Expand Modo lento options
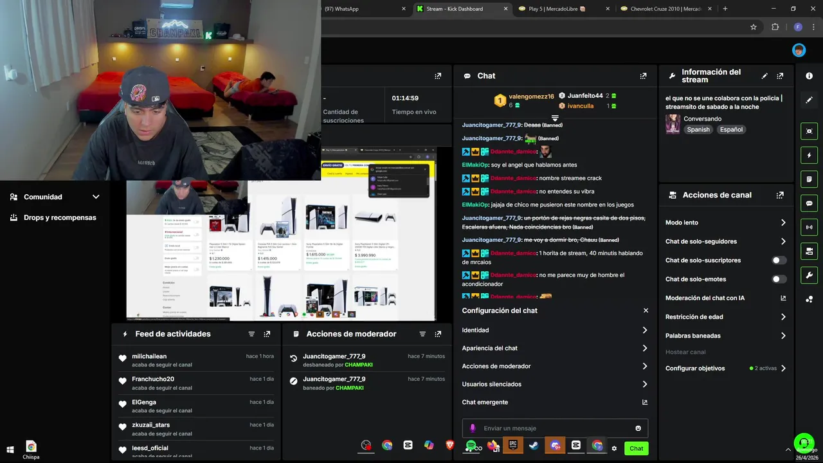Viewport: 823px width, 463px height. tap(726, 222)
